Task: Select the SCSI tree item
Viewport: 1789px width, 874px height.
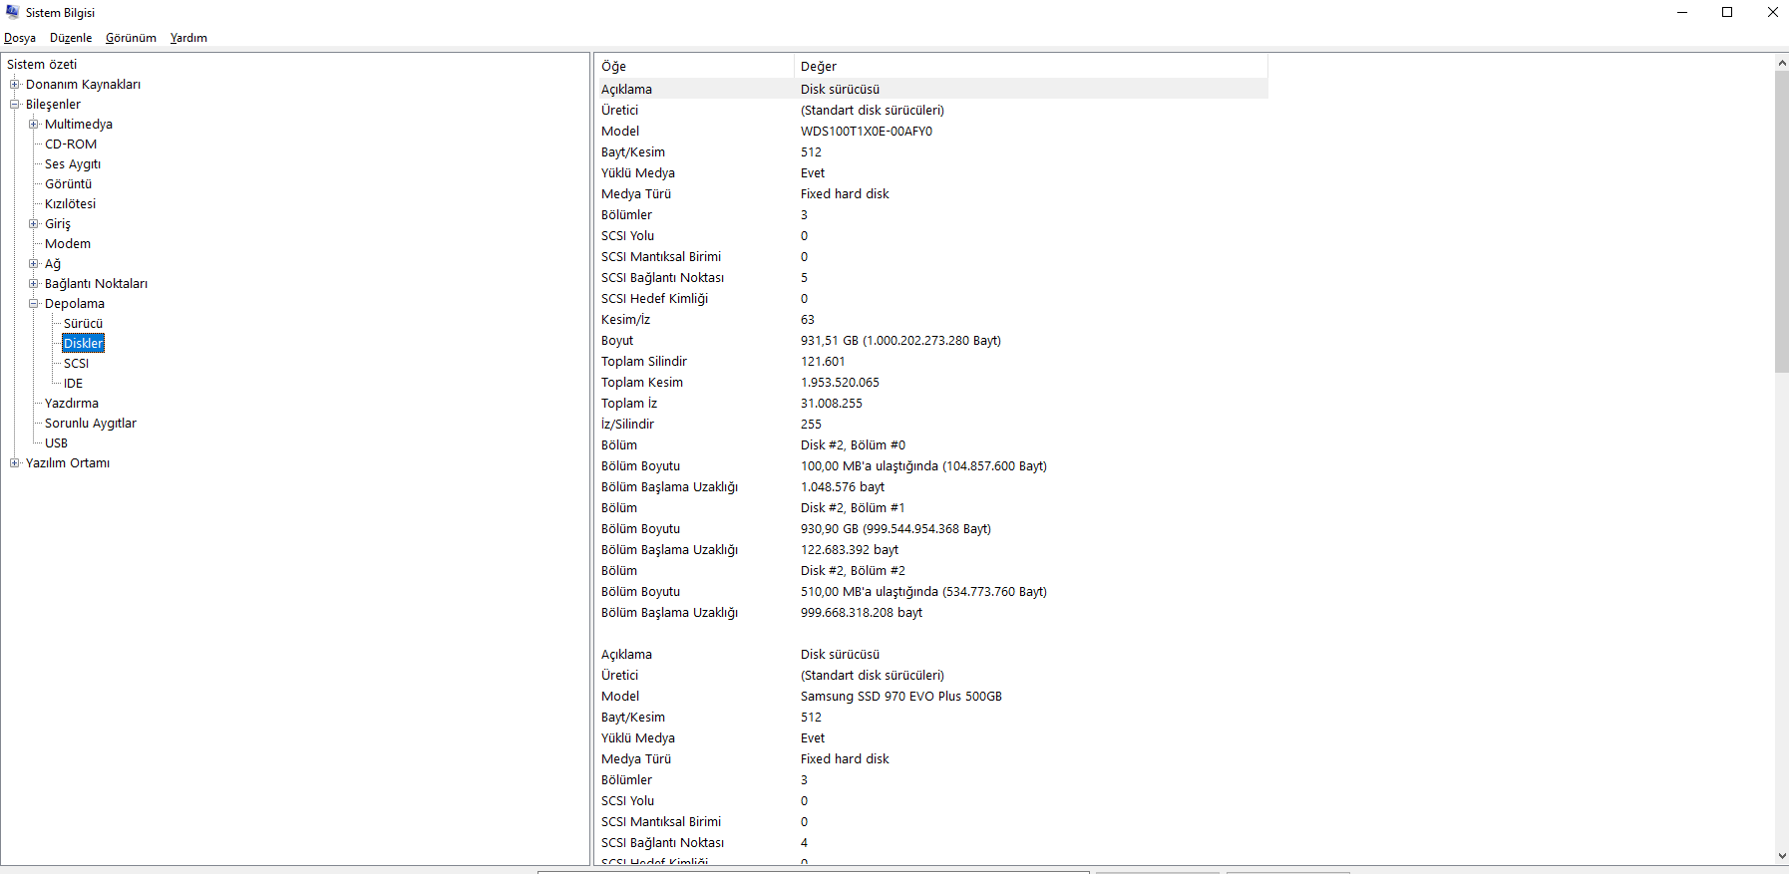Action: click(x=77, y=364)
